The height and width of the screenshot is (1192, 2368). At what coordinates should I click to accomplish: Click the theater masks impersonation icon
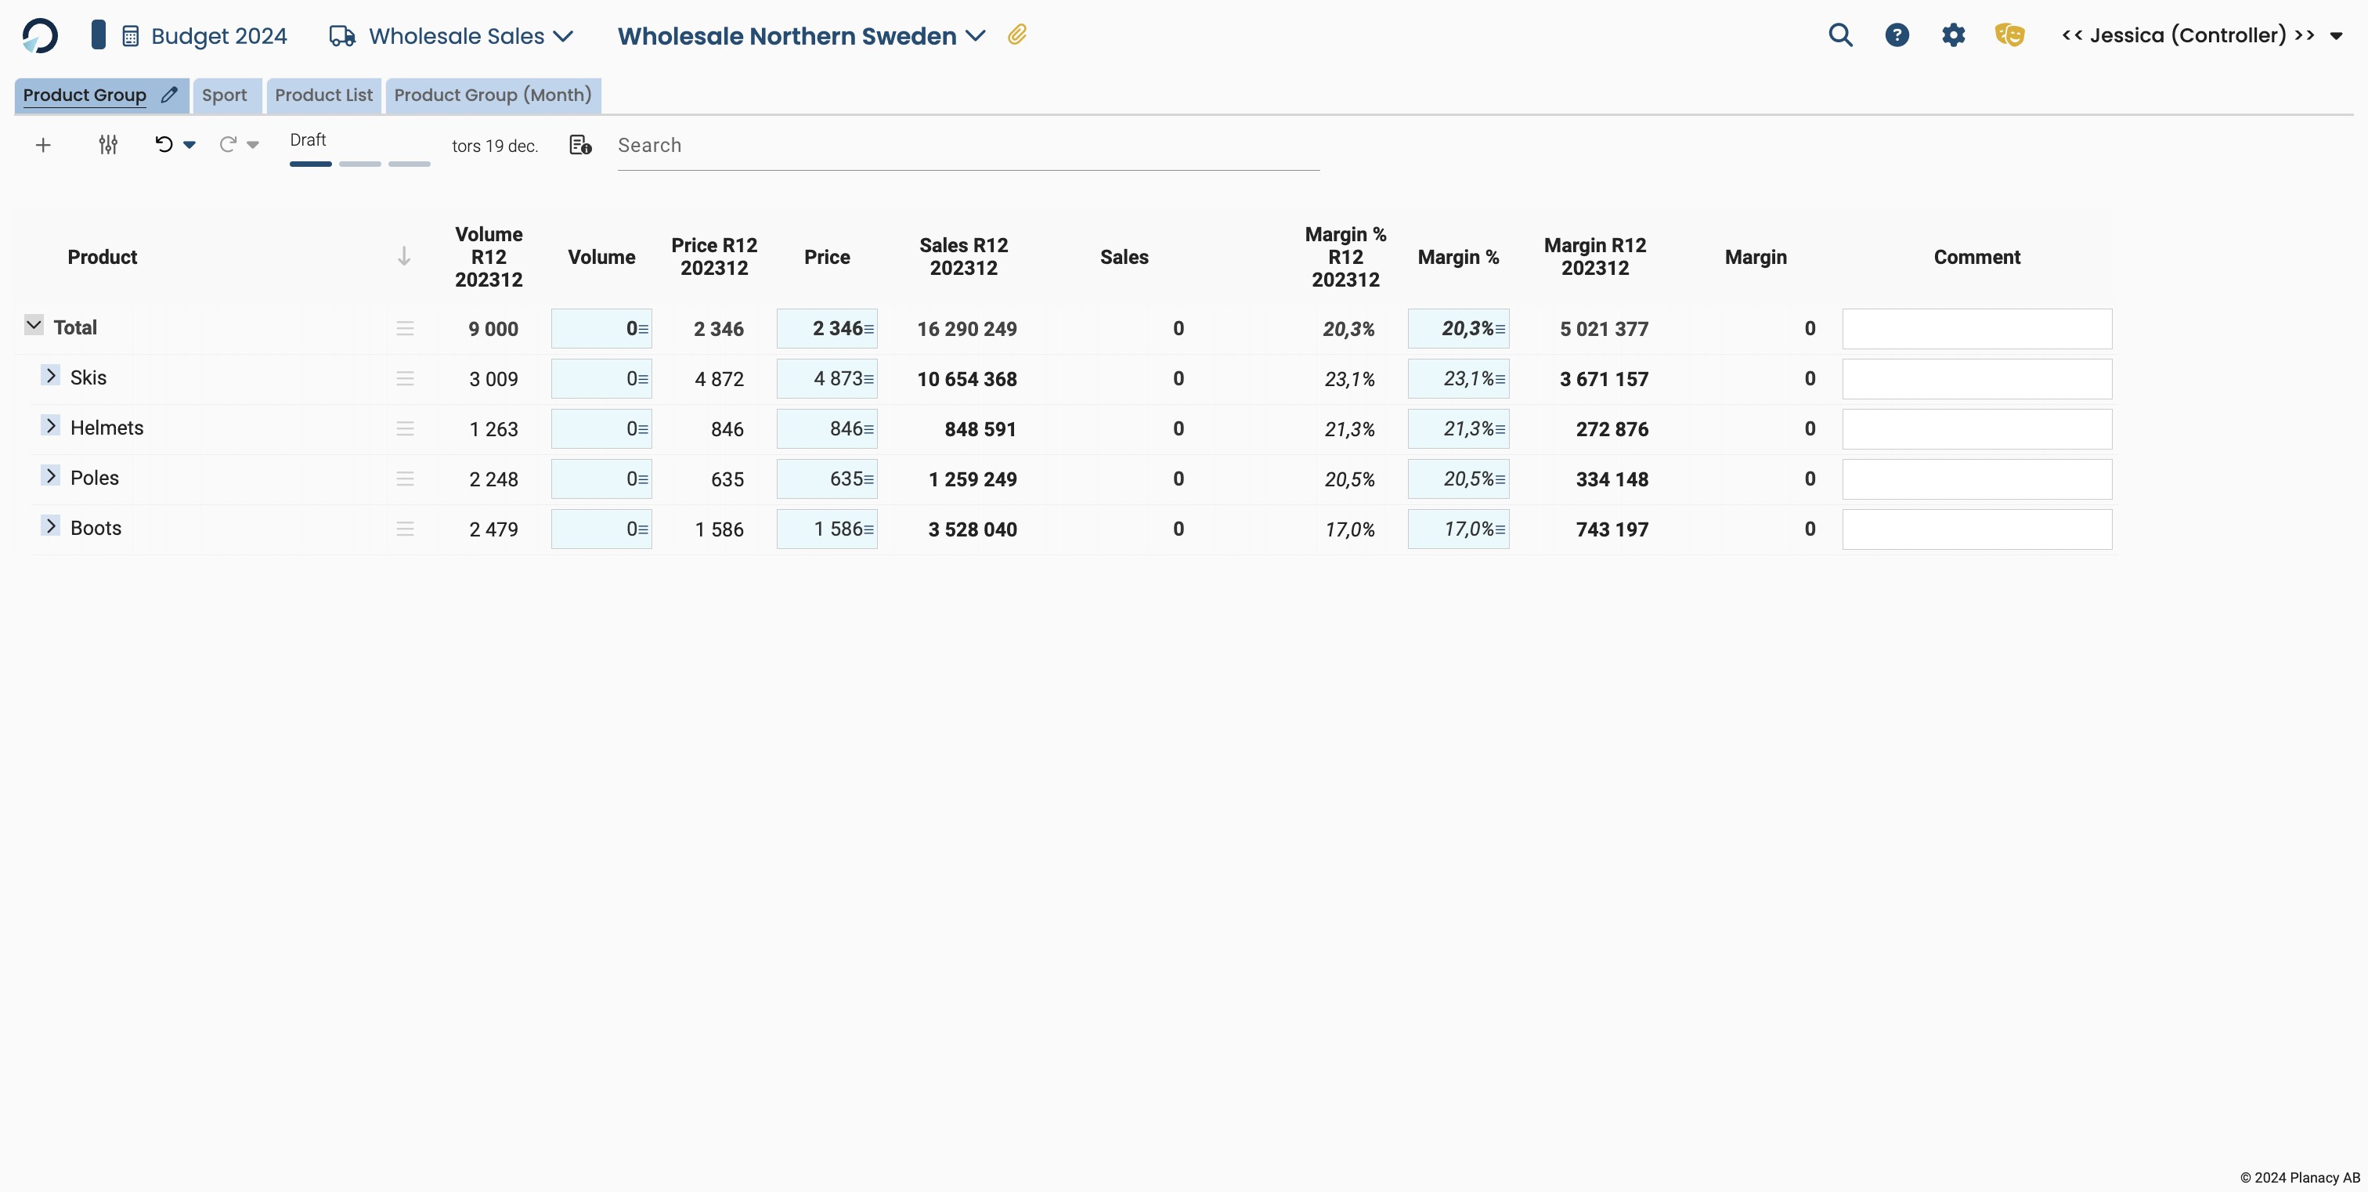[2009, 36]
